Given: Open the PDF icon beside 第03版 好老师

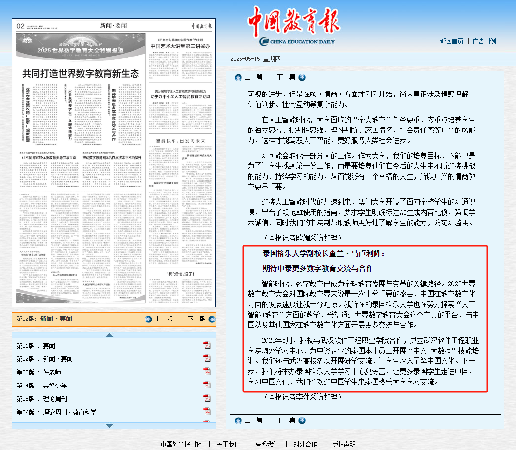Looking at the screenshot, I should click(x=207, y=371).
